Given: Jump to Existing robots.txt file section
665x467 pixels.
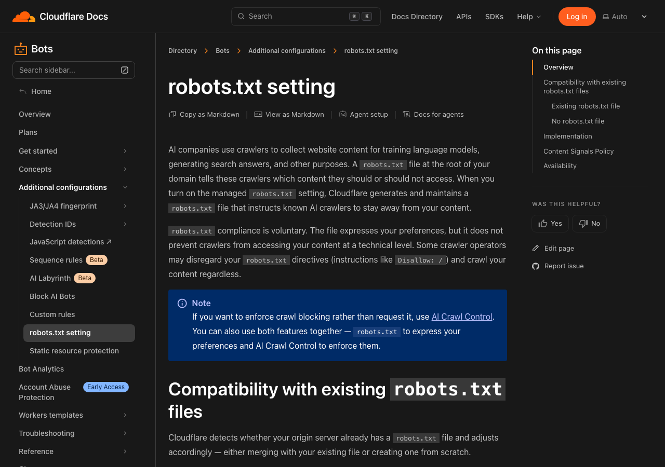Looking at the screenshot, I should point(586,106).
